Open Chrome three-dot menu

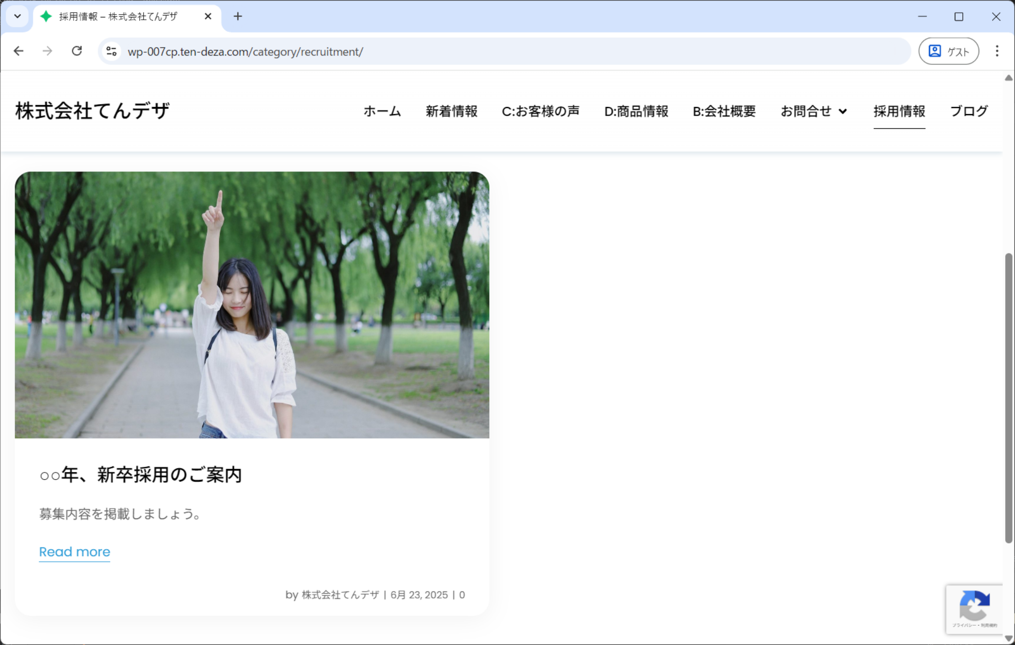coord(997,51)
